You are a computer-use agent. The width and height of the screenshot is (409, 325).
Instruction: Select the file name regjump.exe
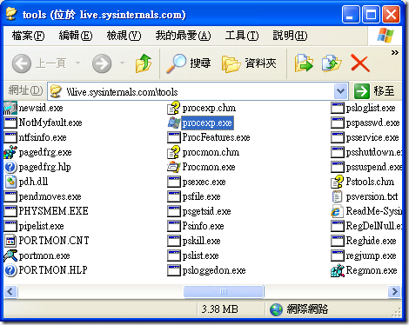click(x=371, y=255)
